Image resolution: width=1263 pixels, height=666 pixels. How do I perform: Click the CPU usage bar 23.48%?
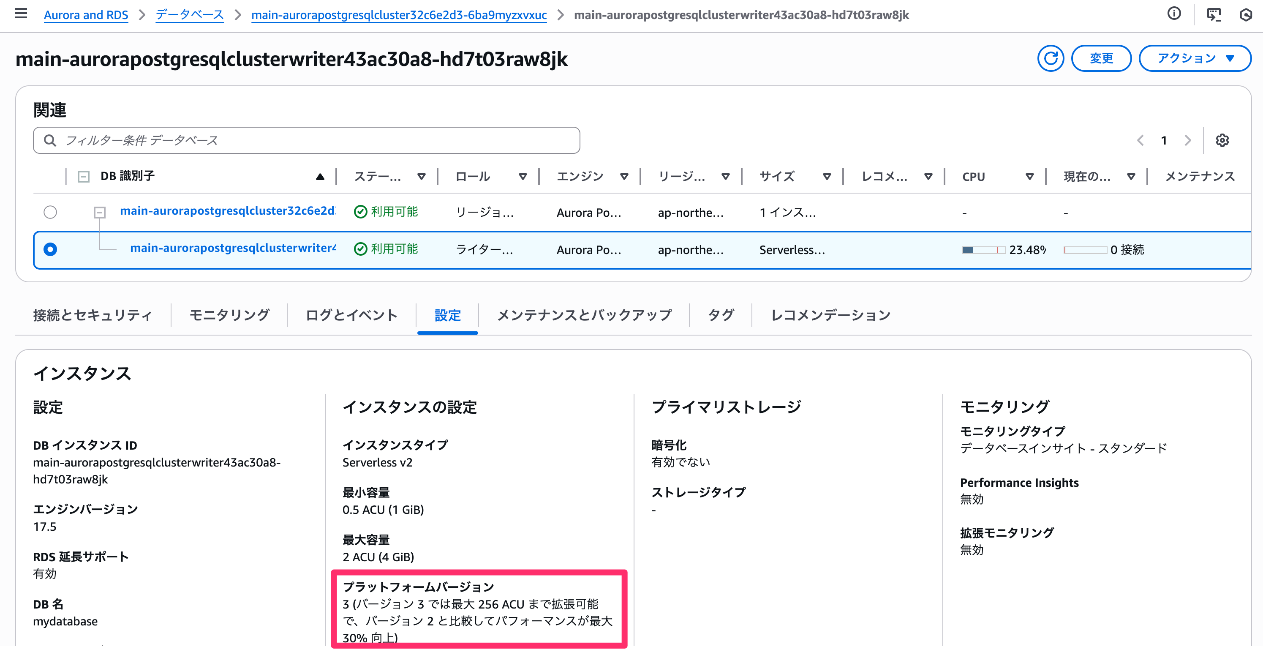tap(983, 250)
